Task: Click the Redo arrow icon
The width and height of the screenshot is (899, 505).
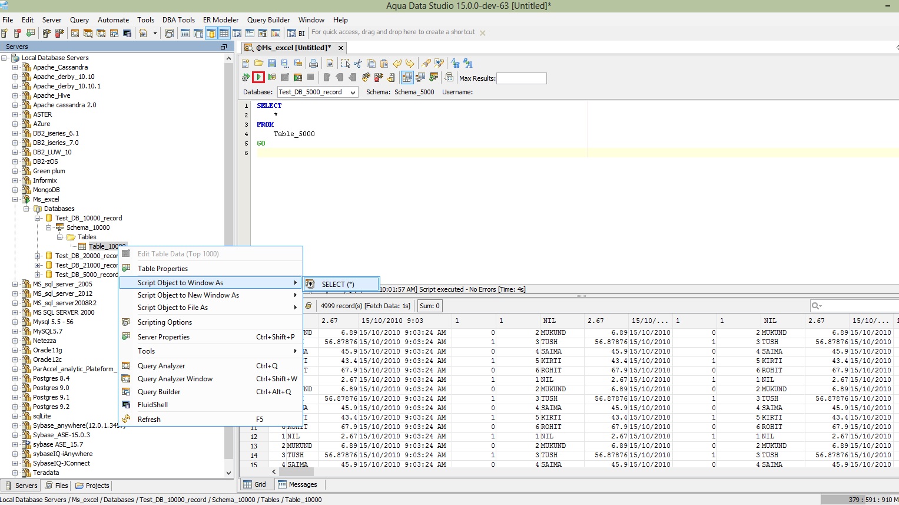Action: pyautogui.click(x=410, y=63)
